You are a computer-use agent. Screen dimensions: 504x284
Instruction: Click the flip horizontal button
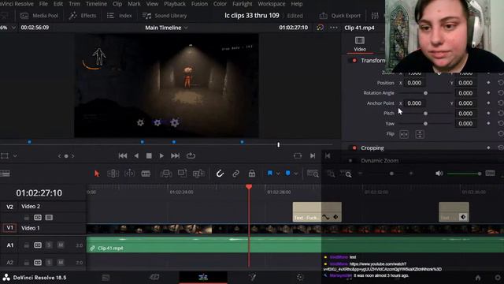tap(404, 135)
